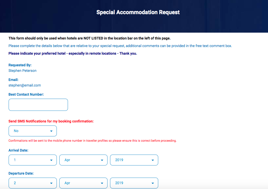The width and height of the screenshot is (268, 189).
Task: Click the Best Contact Number input box
Action: 38,105
